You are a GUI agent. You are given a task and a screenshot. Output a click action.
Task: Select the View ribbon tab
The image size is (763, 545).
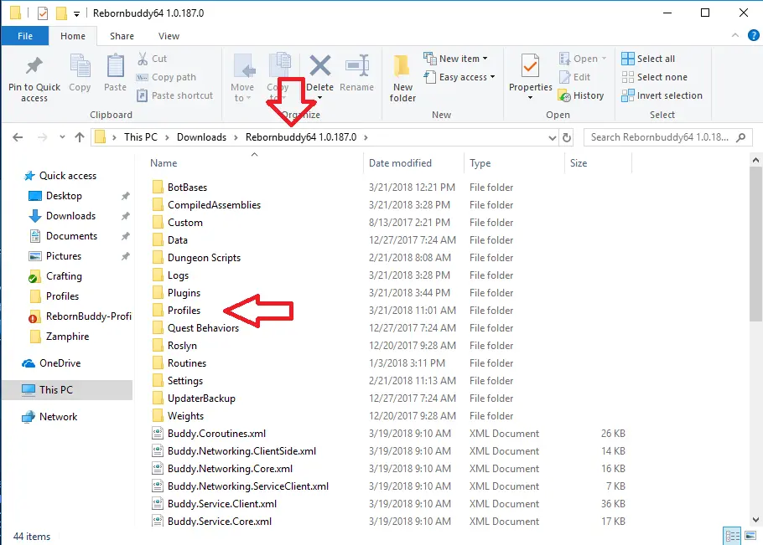169,36
